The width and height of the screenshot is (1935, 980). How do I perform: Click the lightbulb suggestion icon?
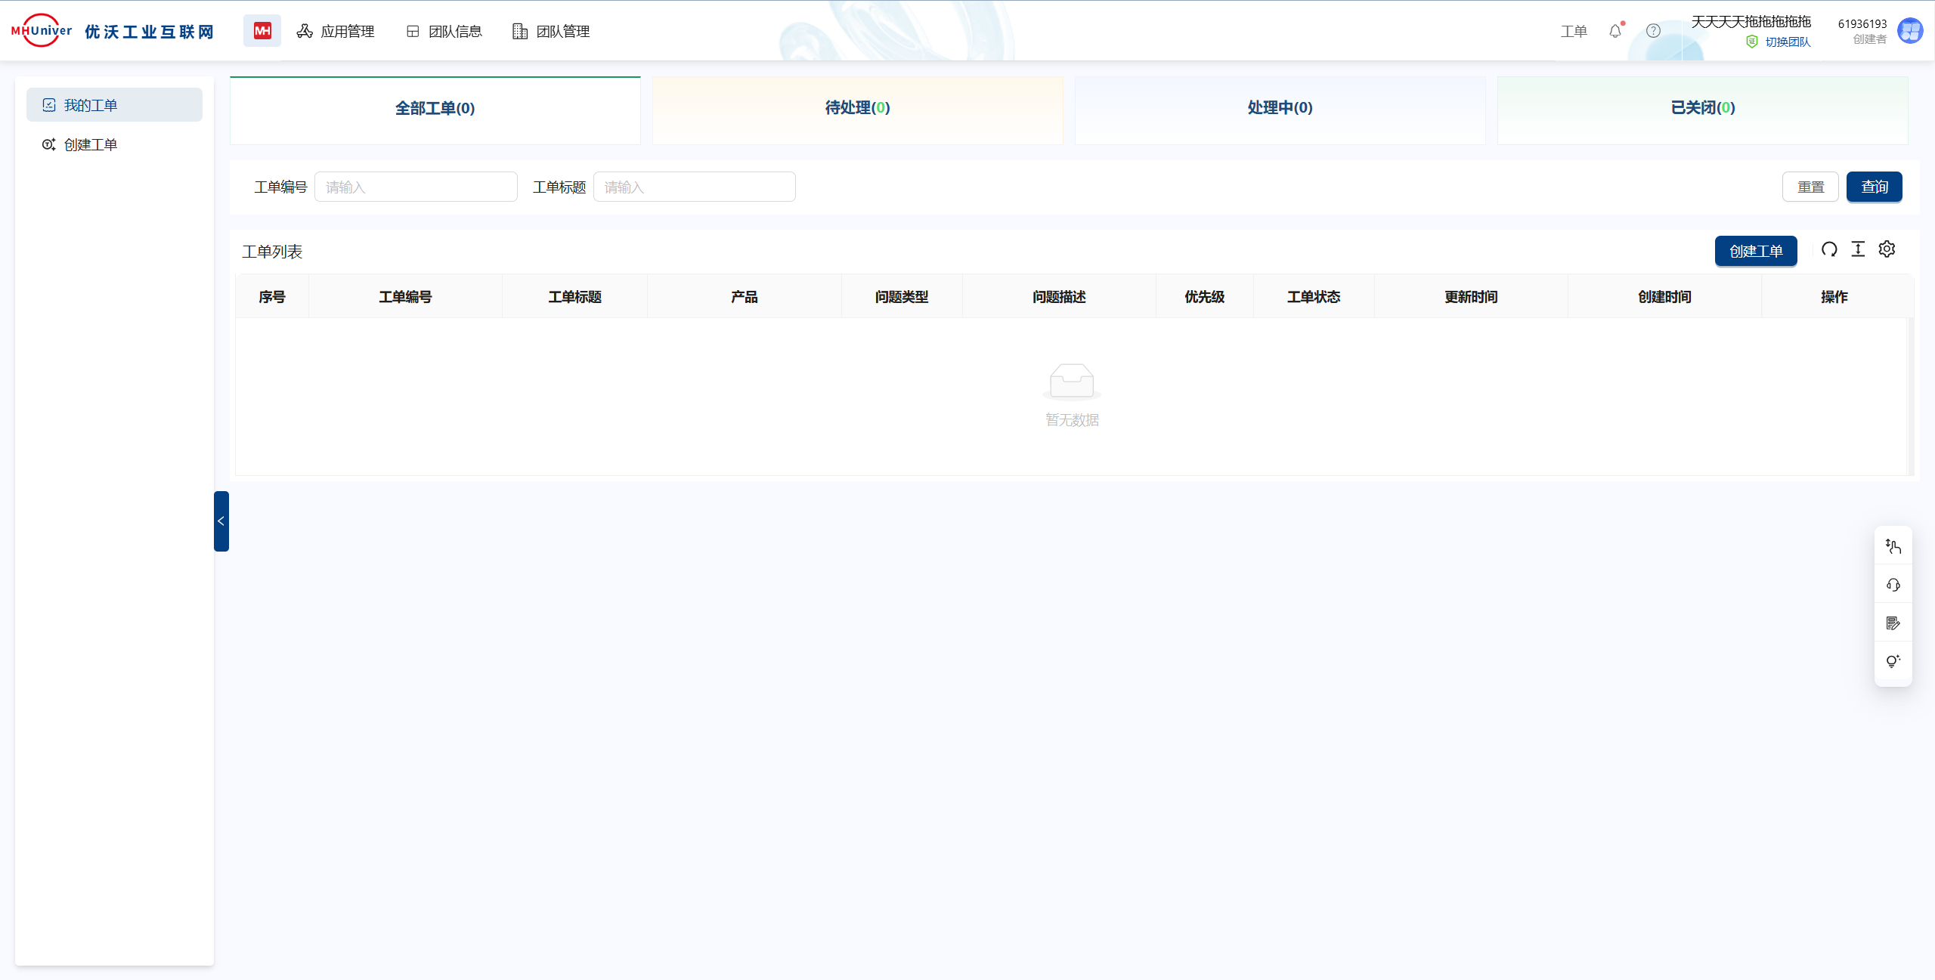[1893, 661]
